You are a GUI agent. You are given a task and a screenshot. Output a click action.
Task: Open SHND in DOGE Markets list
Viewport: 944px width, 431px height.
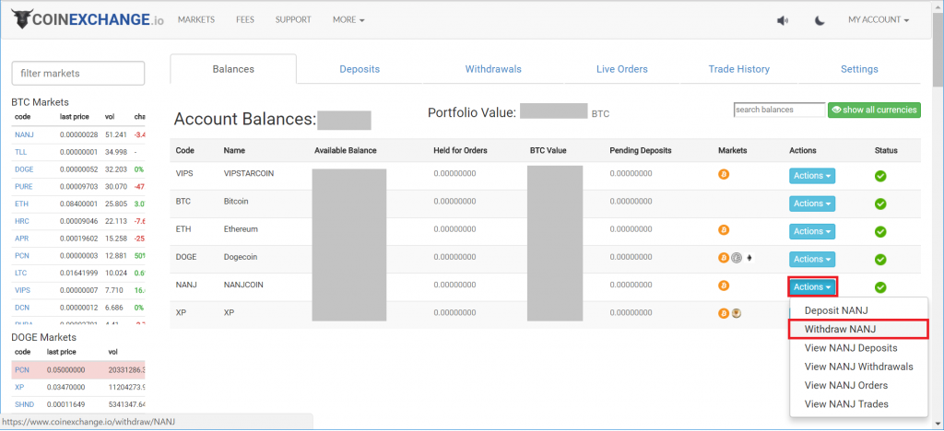(x=24, y=404)
